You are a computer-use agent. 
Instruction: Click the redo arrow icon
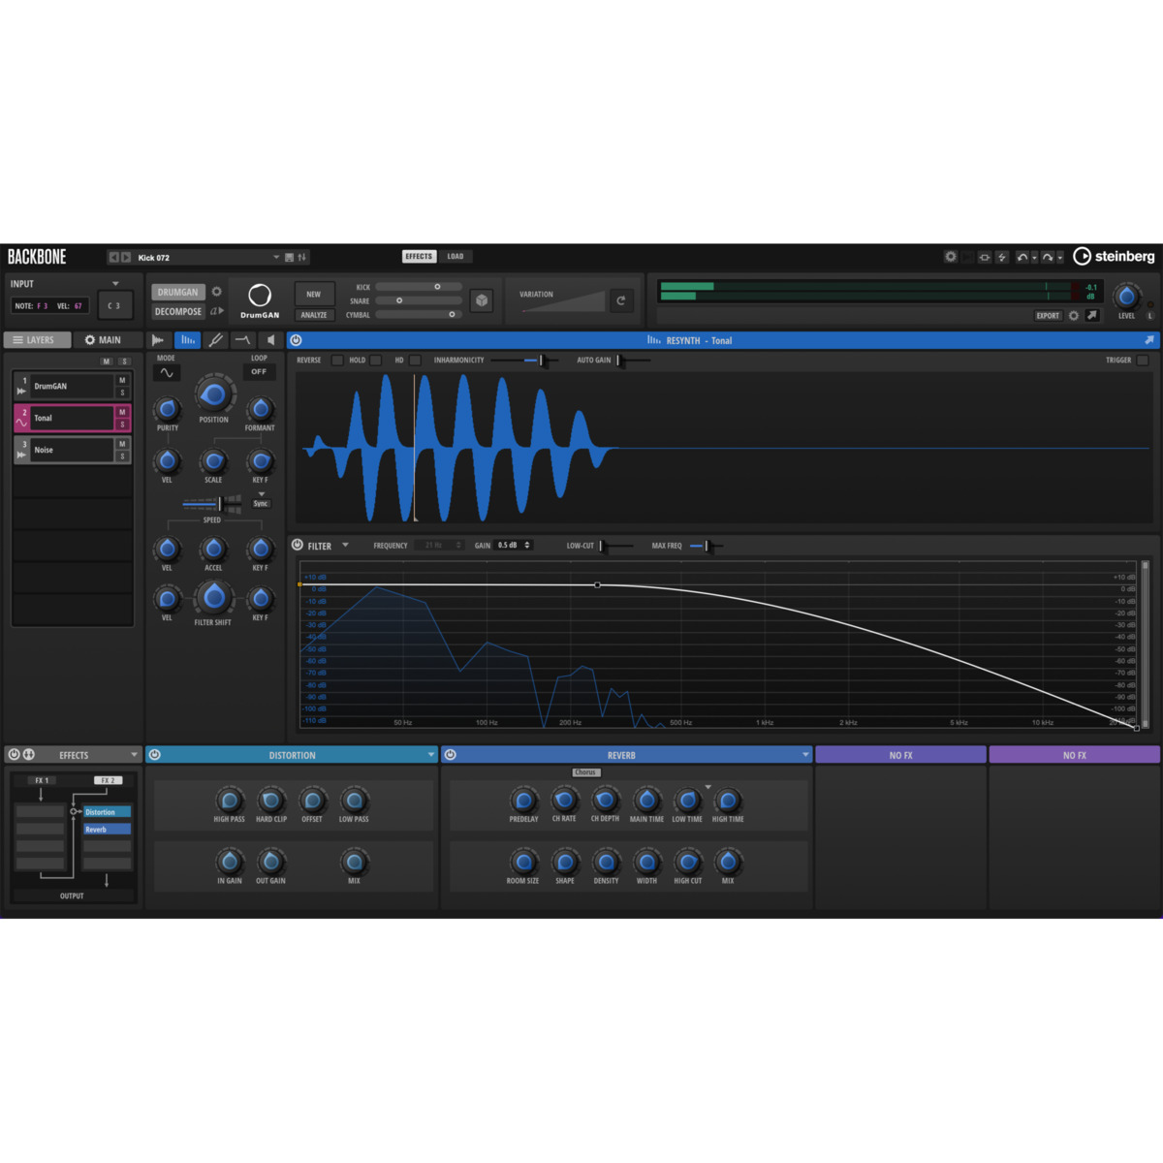1048,257
